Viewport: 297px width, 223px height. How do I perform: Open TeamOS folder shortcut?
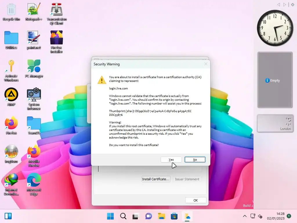[34, 125]
